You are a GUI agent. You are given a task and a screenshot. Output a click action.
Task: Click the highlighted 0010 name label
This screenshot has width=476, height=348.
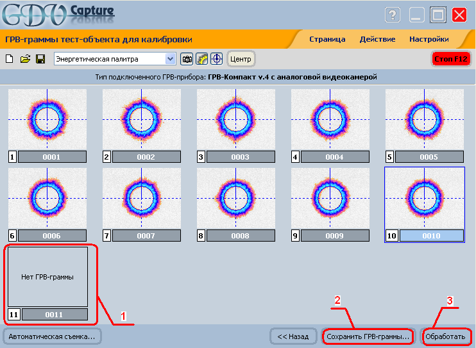(x=432, y=236)
